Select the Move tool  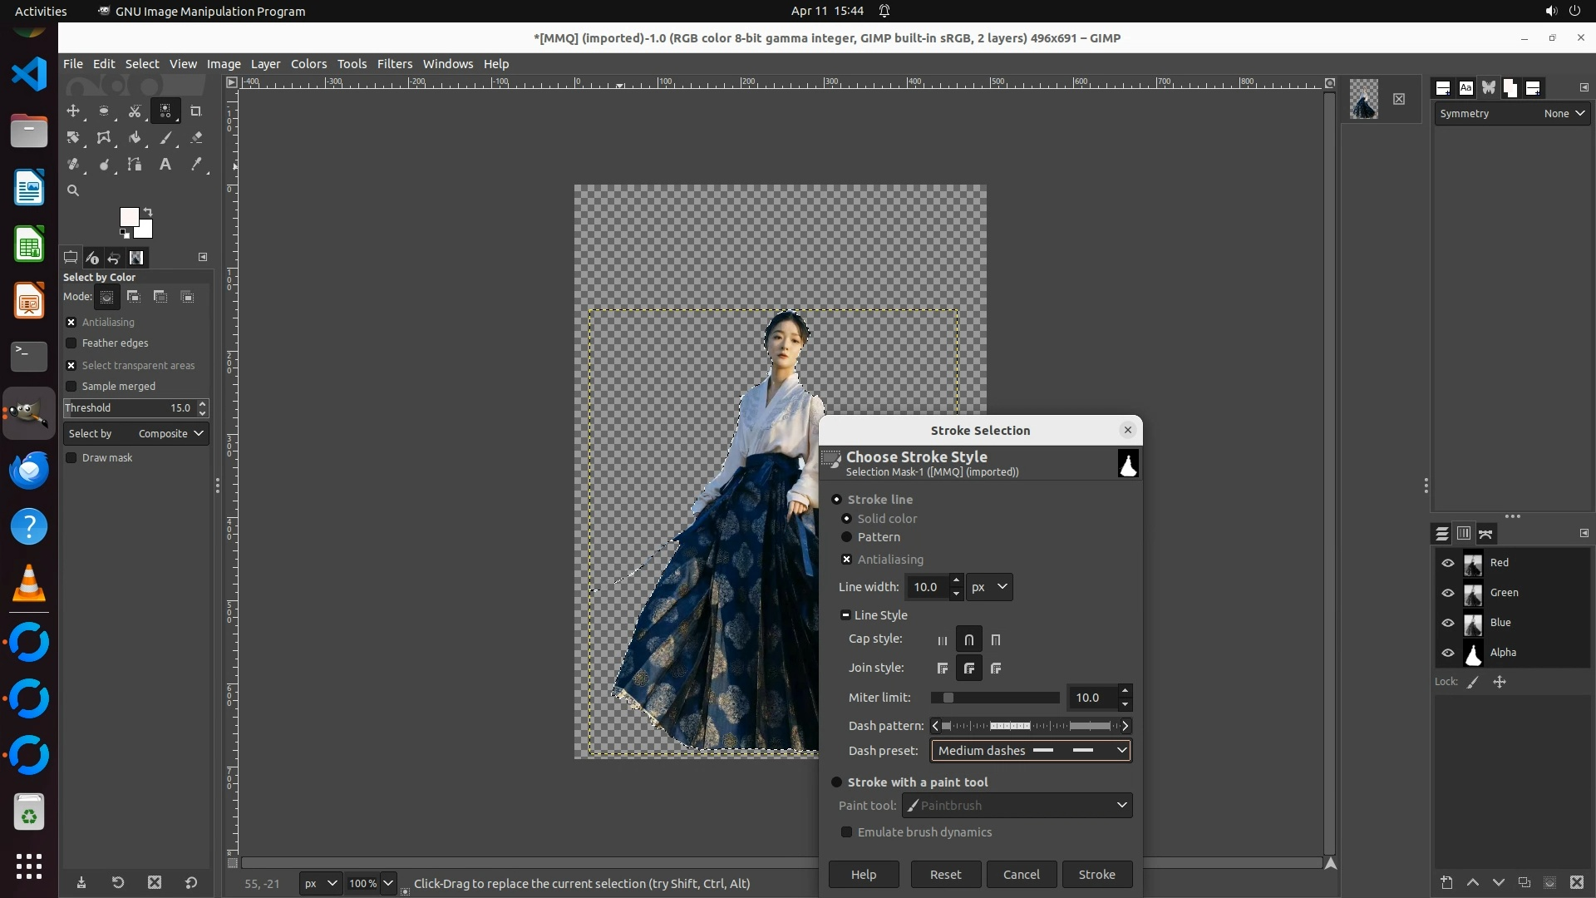tap(73, 111)
